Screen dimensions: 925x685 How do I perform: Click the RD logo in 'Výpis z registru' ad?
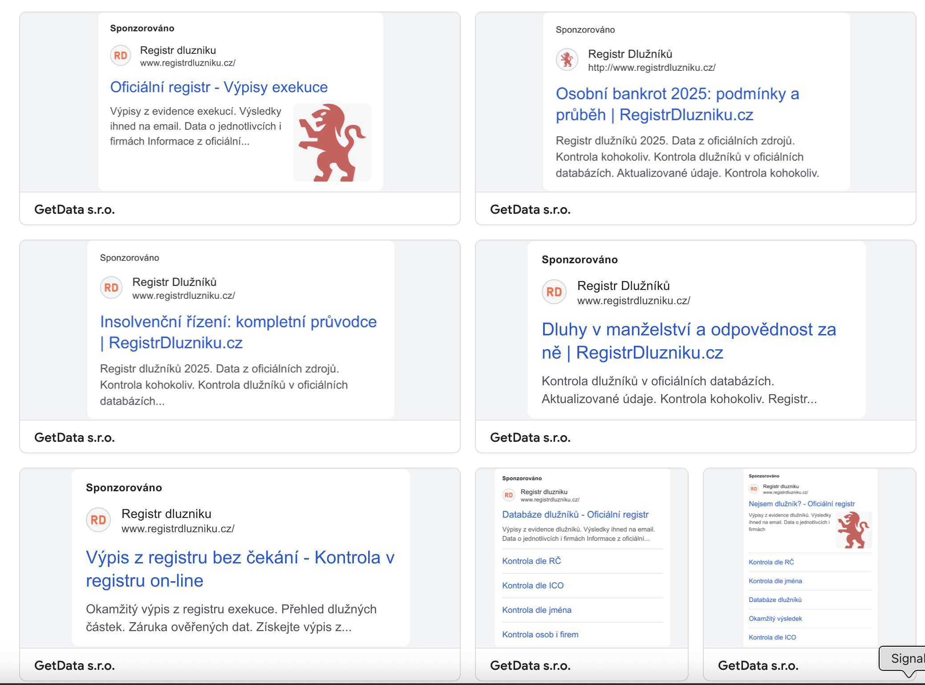(98, 520)
